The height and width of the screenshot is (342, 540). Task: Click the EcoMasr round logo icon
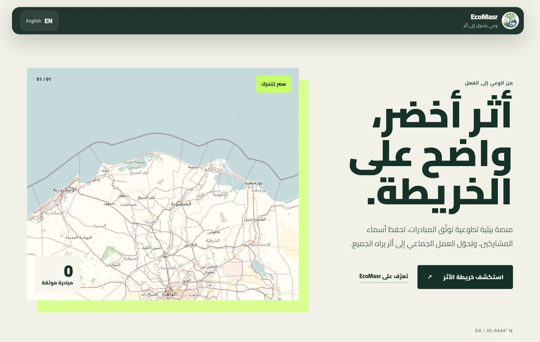[x=510, y=21]
